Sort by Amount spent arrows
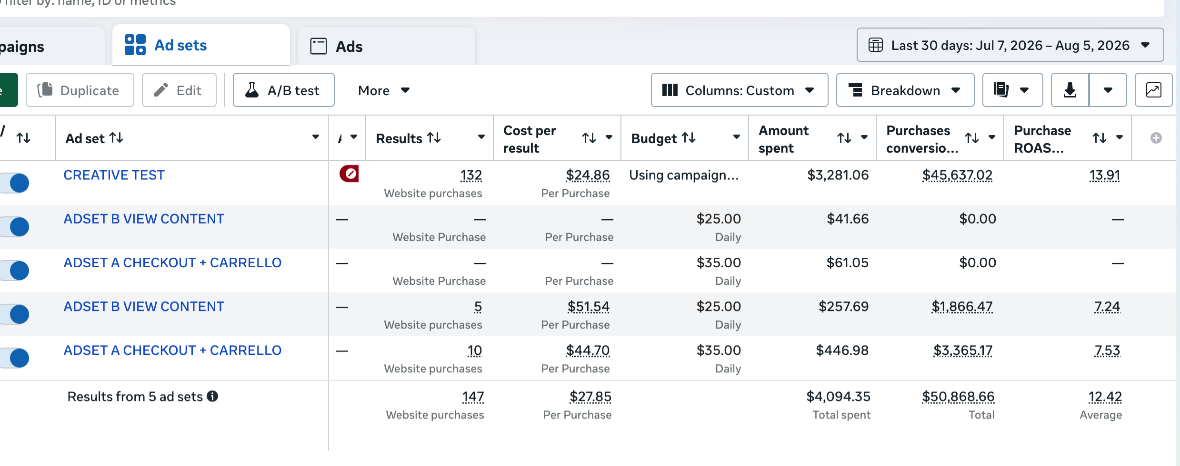This screenshot has height=466, width=1180. point(844,138)
